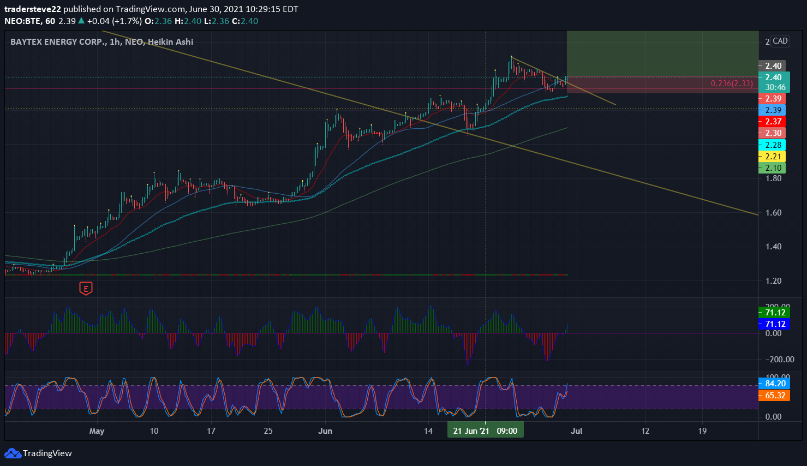Screen dimensions: 807x466
Task: Select the 0.236(2.33) Fibonacci level label
Action: 732,83
